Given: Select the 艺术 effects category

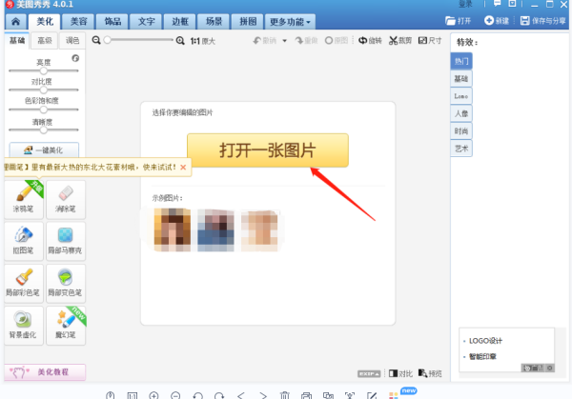Looking at the screenshot, I should pos(461,149).
